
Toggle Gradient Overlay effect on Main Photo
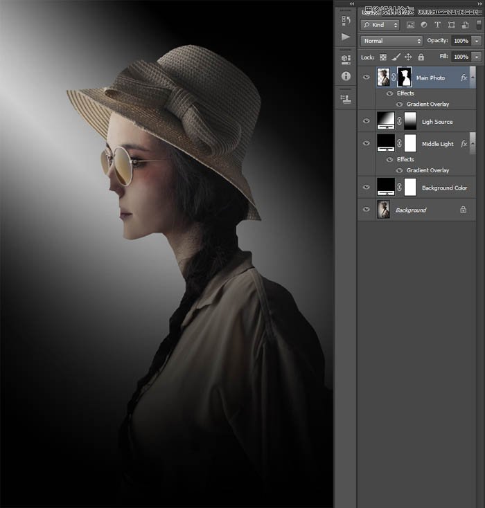pyautogui.click(x=399, y=104)
